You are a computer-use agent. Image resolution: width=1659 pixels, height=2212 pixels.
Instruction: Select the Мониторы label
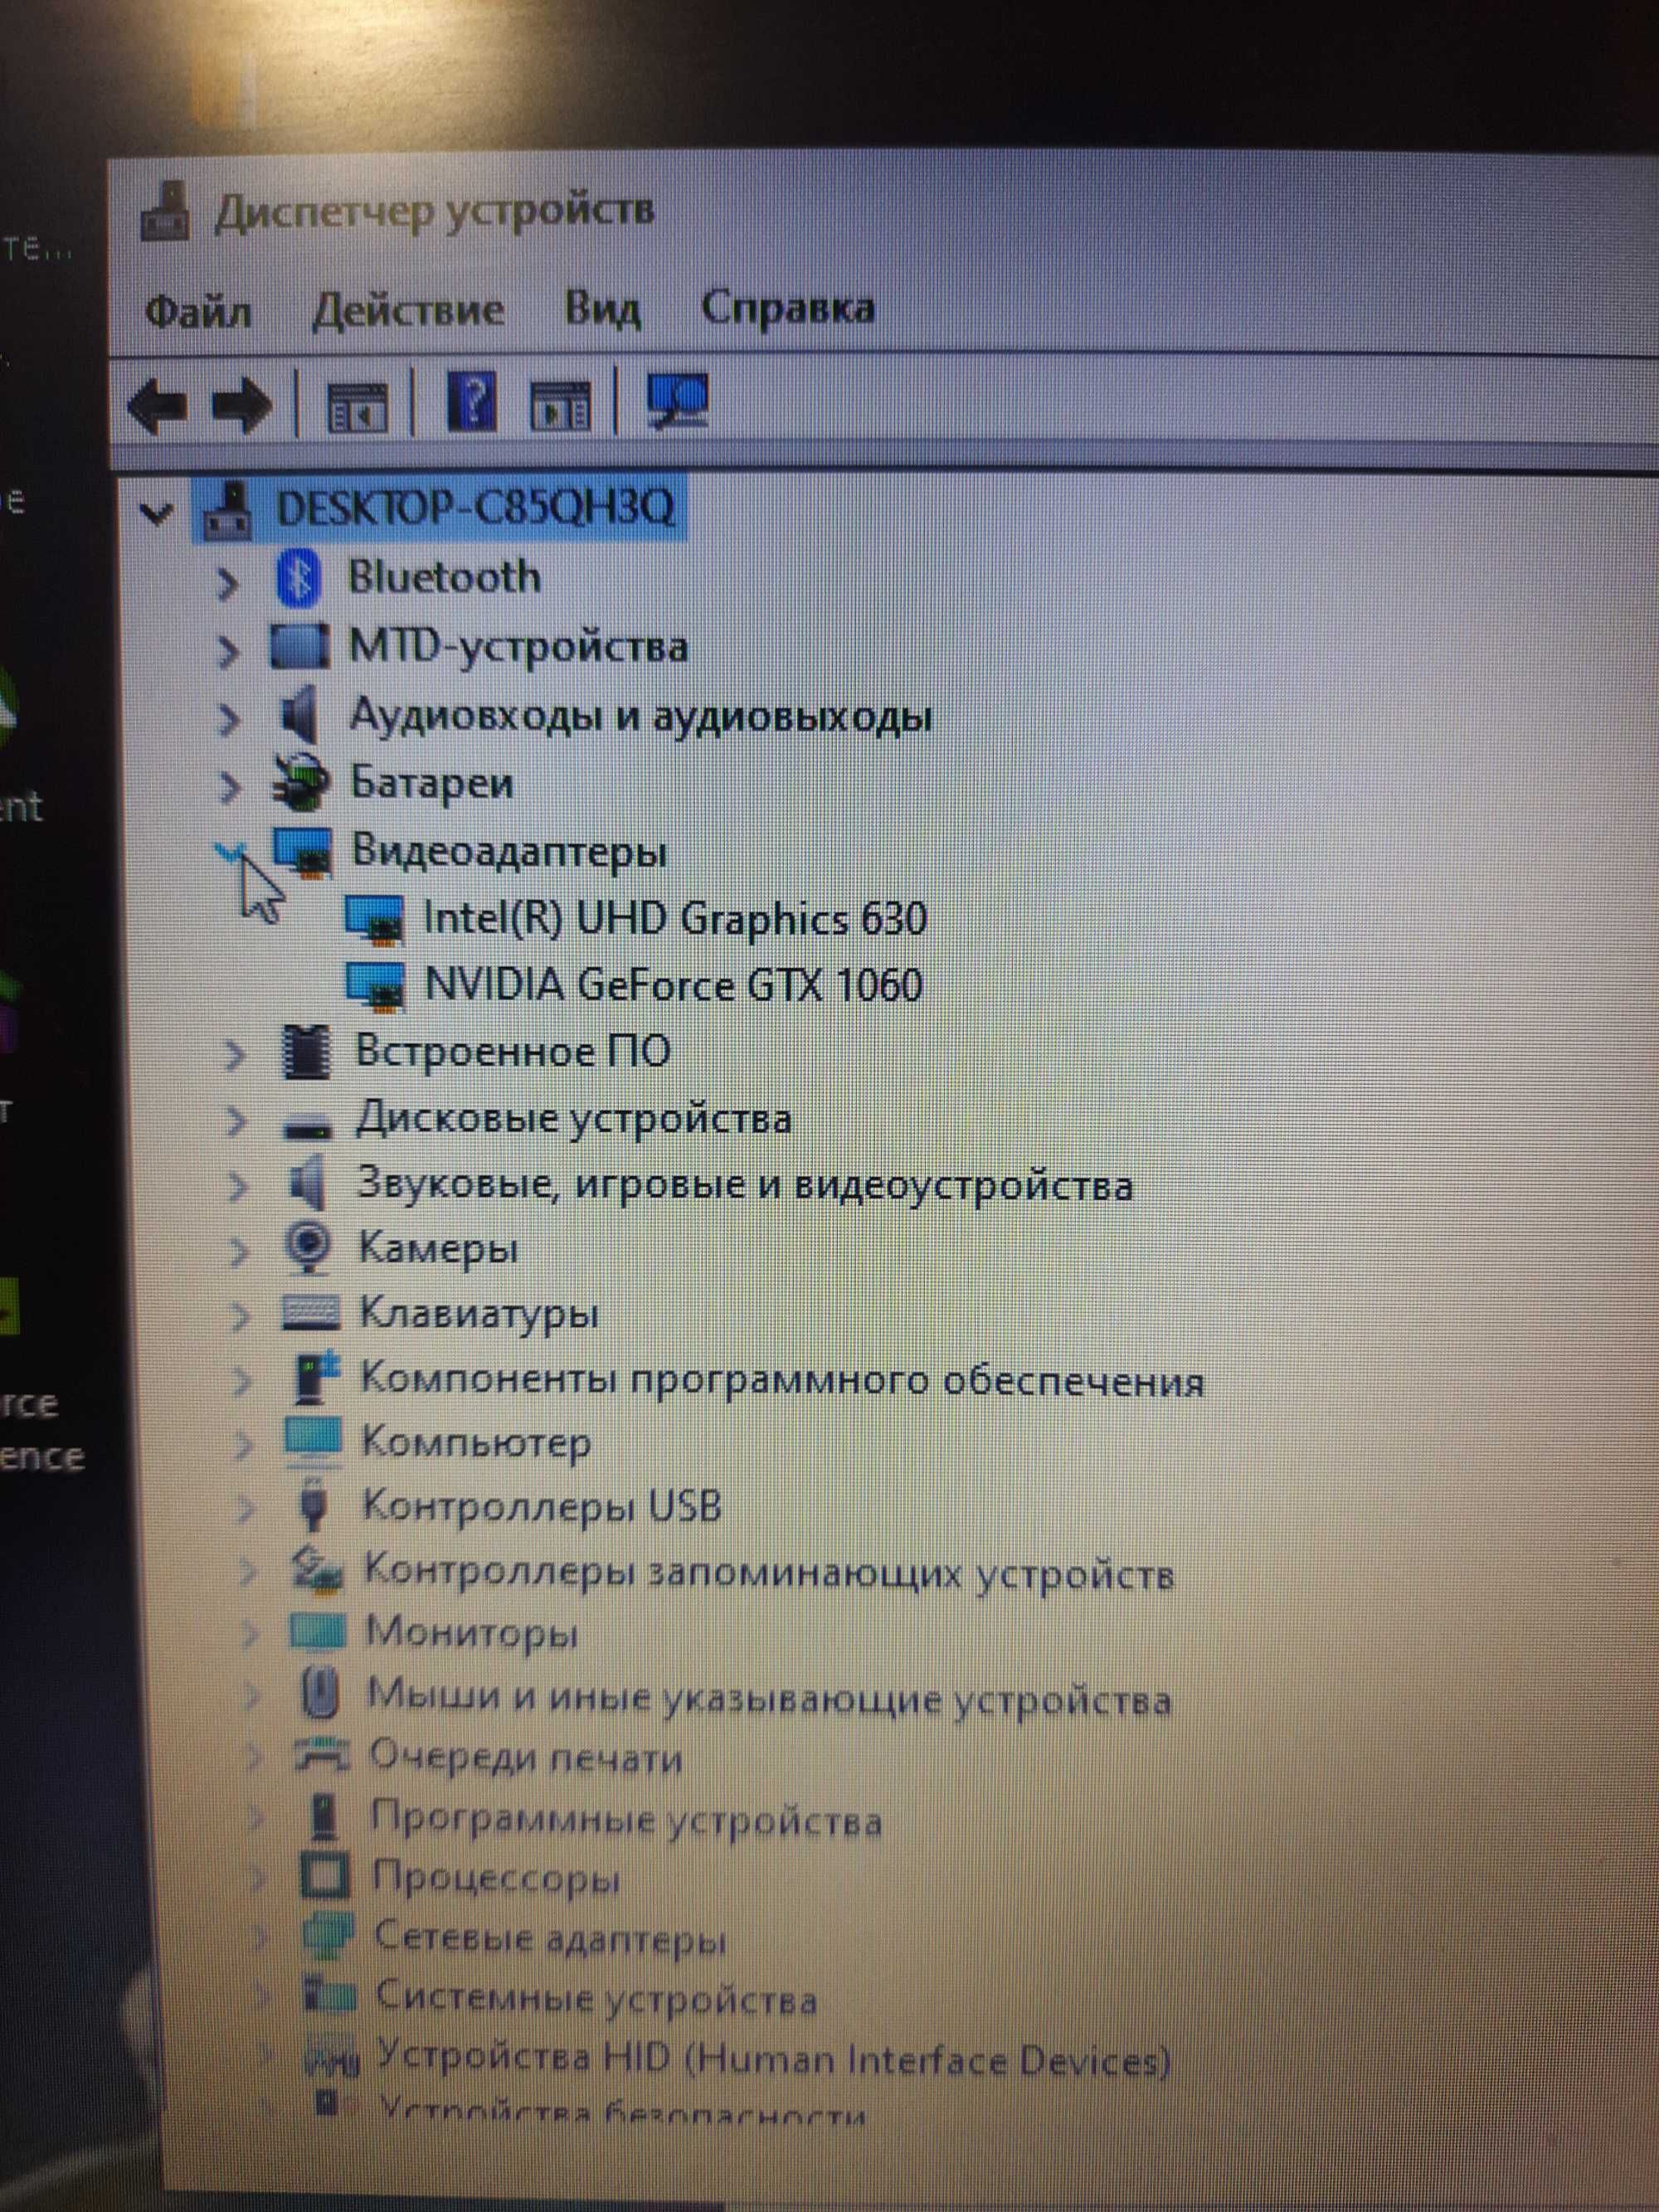point(471,1633)
